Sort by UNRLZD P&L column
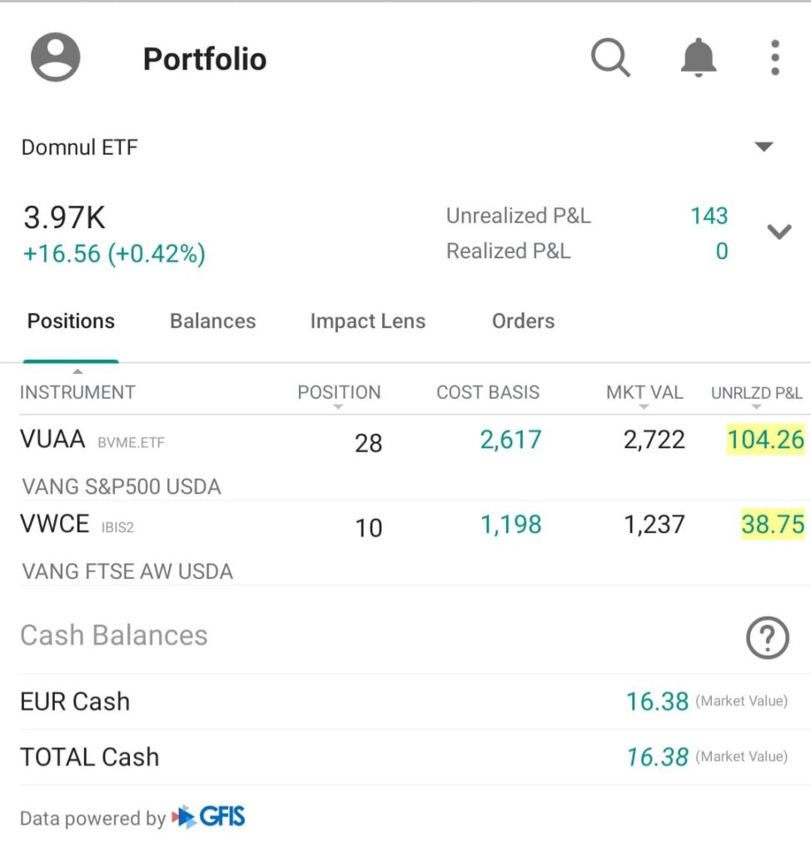811x853 pixels. pos(756,393)
